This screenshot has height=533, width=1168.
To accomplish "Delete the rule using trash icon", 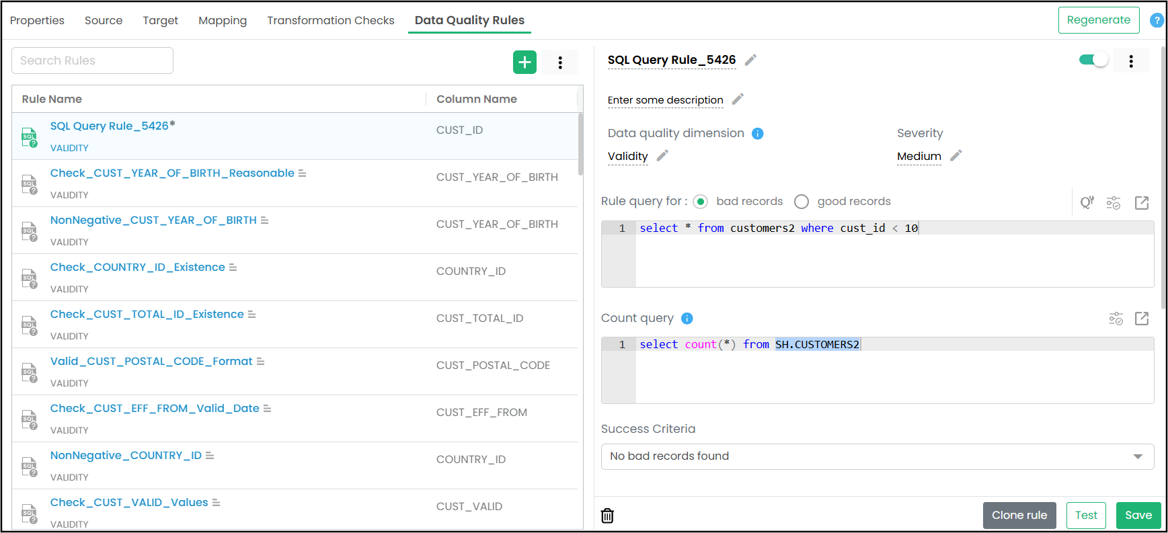I will 607,516.
